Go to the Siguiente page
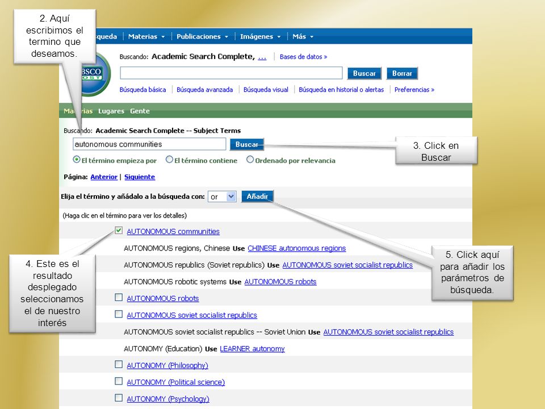Screen dimensions: 545x409 [140, 177]
